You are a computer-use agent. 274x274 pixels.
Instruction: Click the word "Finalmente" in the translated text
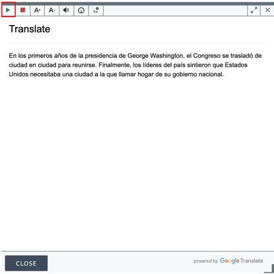[114, 65]
